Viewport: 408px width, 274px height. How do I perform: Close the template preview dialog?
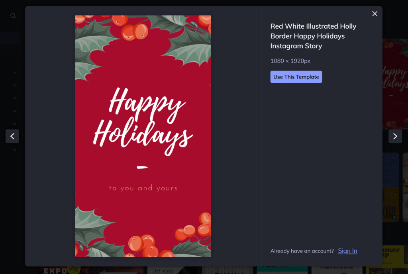[375, 14]
